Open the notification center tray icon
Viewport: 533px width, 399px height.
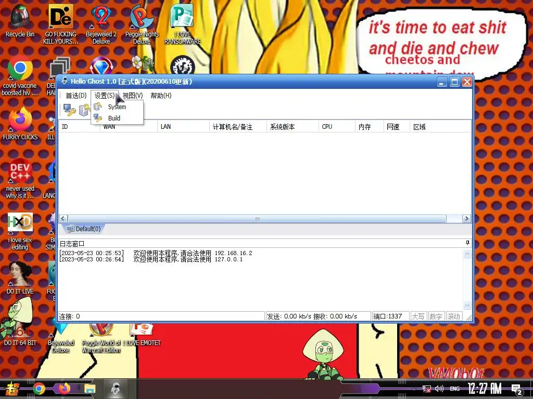point(517,389)
